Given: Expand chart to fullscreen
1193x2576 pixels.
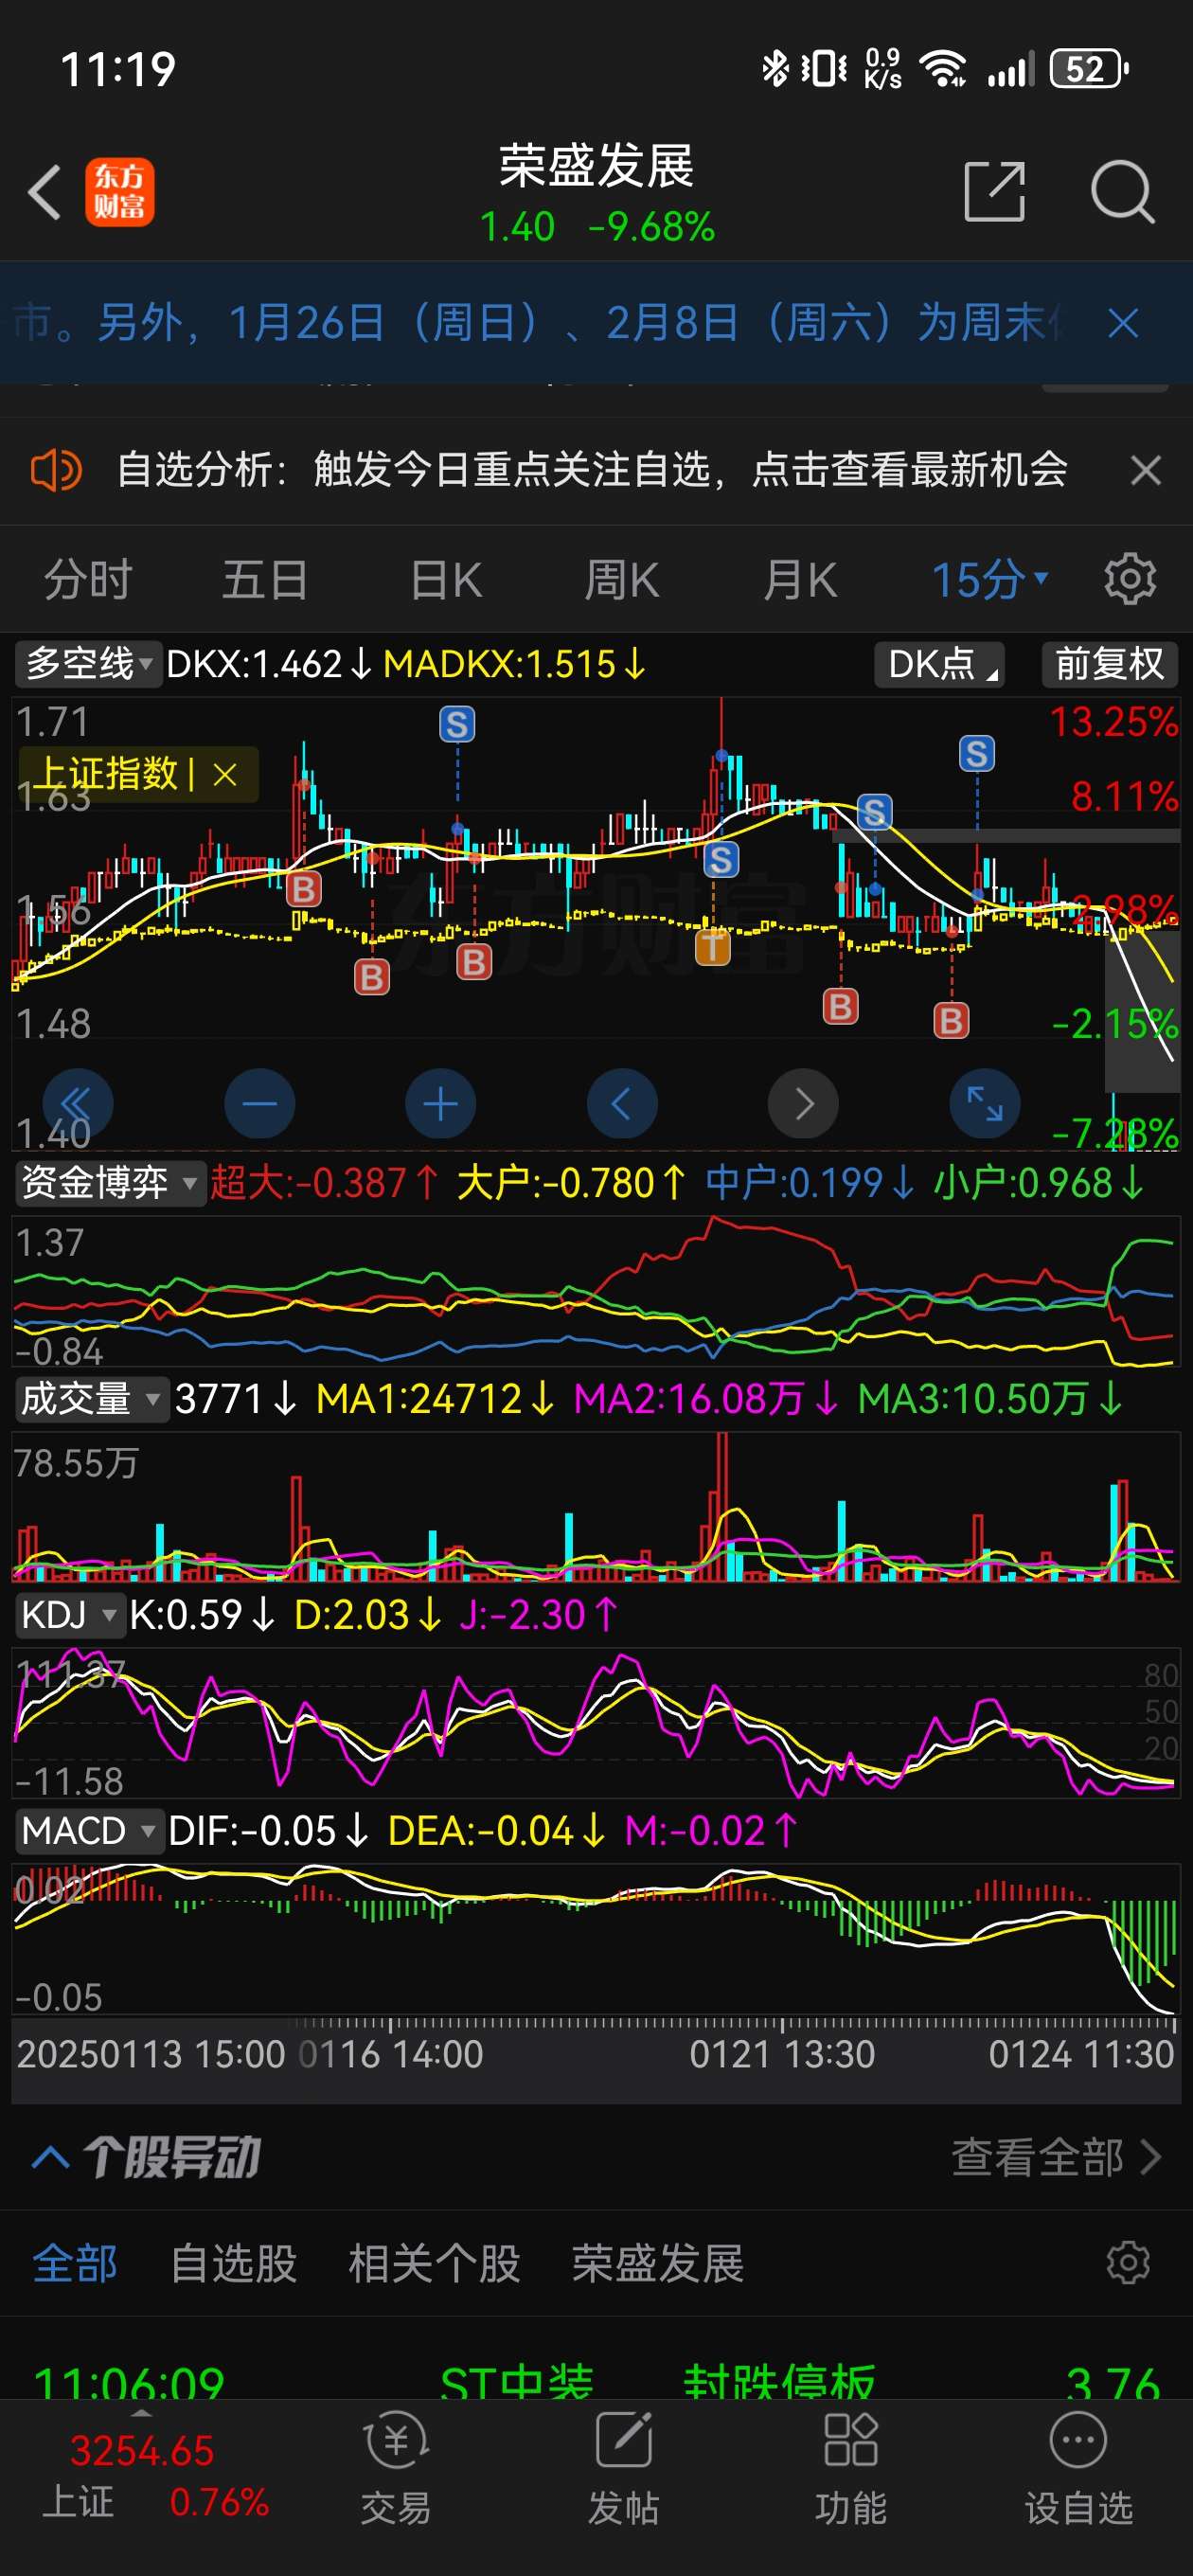Looking at the screenshot, I should [x=984, y=1104].
